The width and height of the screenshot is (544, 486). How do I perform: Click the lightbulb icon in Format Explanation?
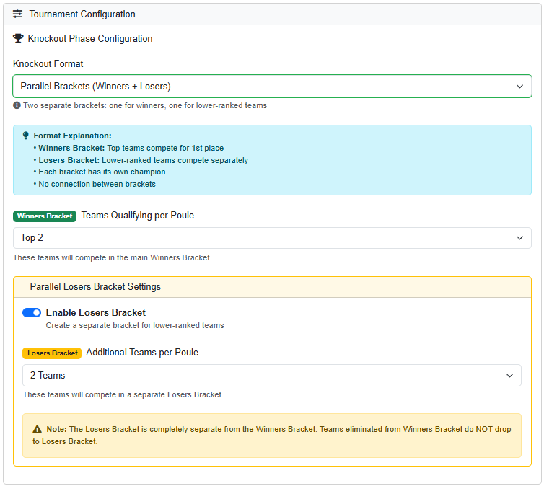click(x=26, y=136)
